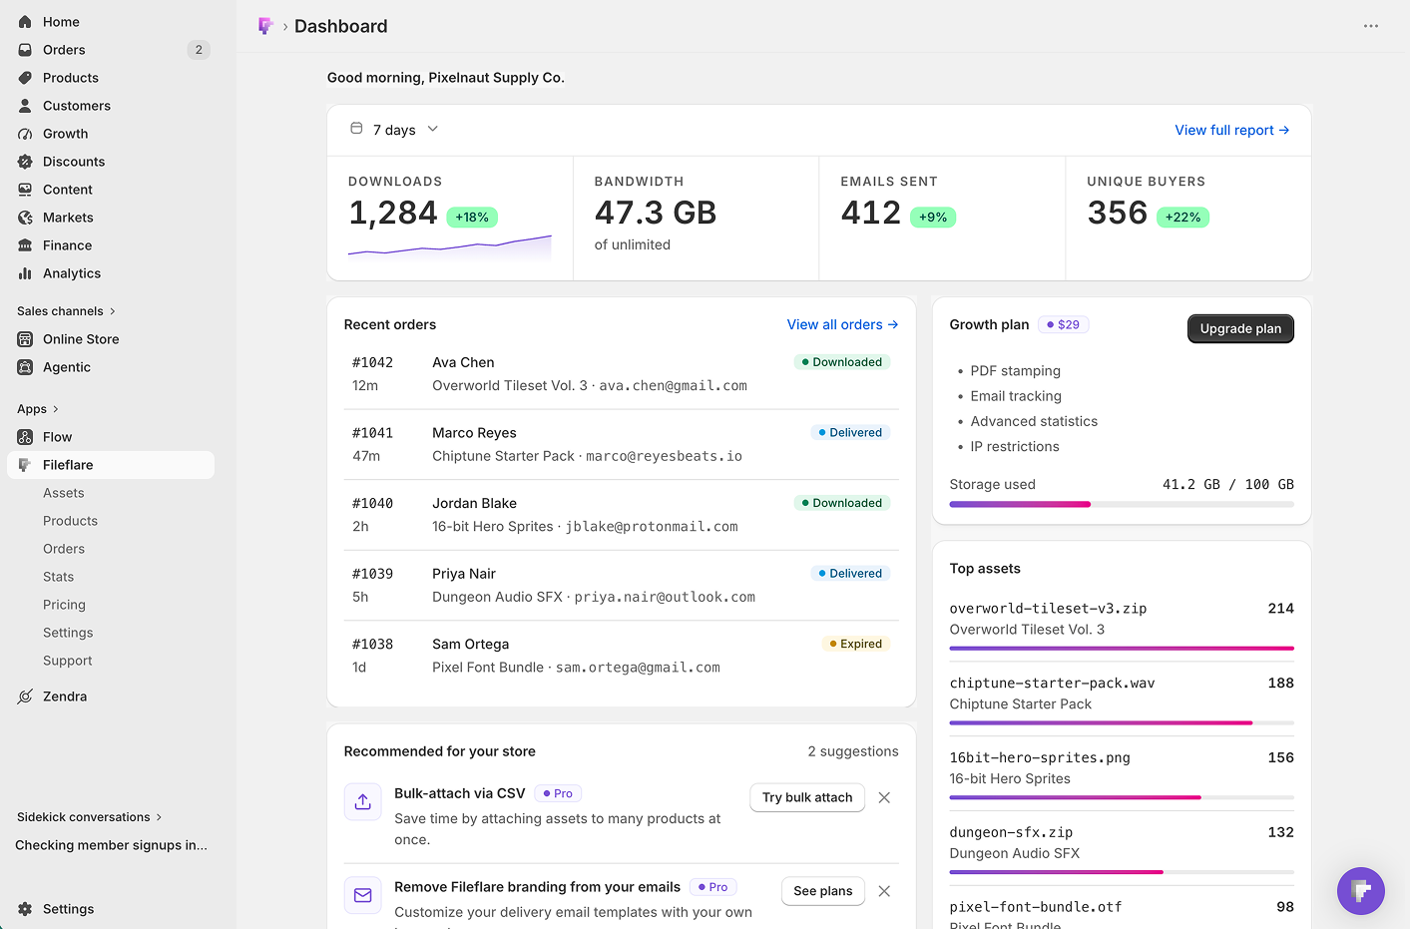Click the Content icon in the sidebar

coord(25,190)
